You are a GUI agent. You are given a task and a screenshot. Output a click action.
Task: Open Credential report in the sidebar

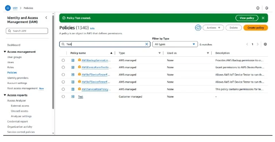pyautogui.click(x=17, y=121)
